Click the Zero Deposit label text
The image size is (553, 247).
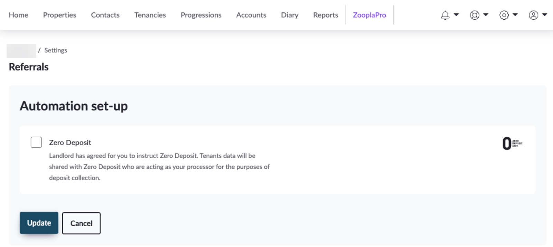point(70,143)
